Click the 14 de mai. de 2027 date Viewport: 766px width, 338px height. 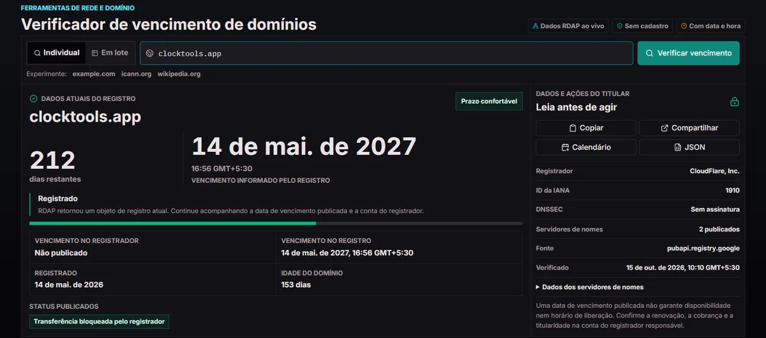click(304, 147)
